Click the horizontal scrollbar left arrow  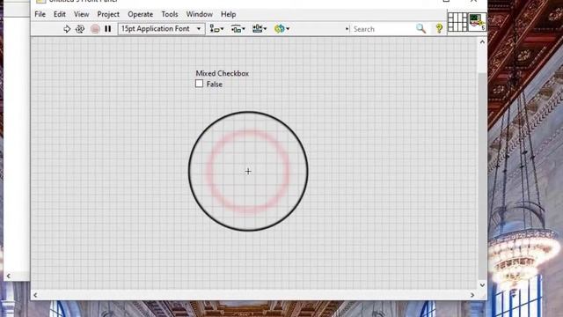point(35,295)
